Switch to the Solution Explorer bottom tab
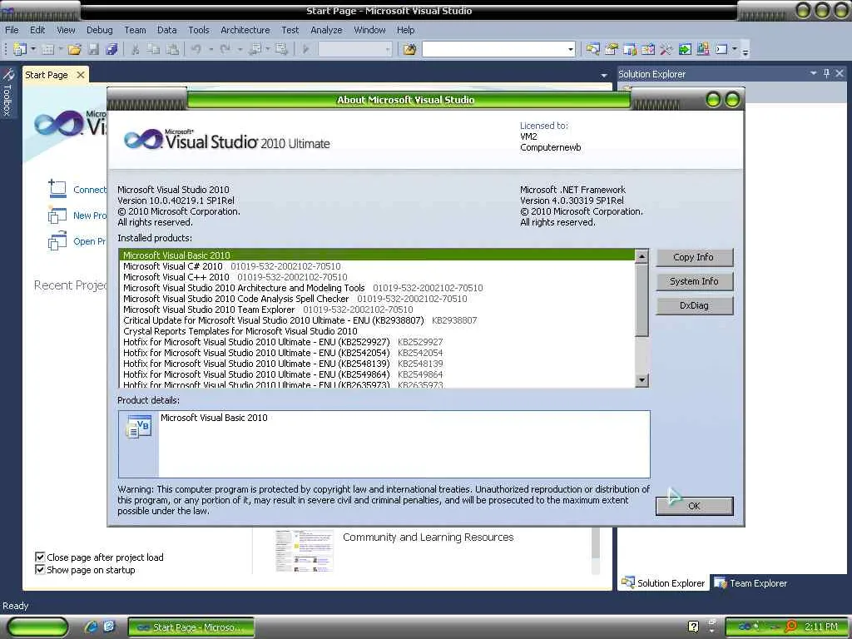852x639 pixels. point(663,583)
